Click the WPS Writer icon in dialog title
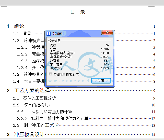The height and width of the screenshot is (140, 164). 49,34
